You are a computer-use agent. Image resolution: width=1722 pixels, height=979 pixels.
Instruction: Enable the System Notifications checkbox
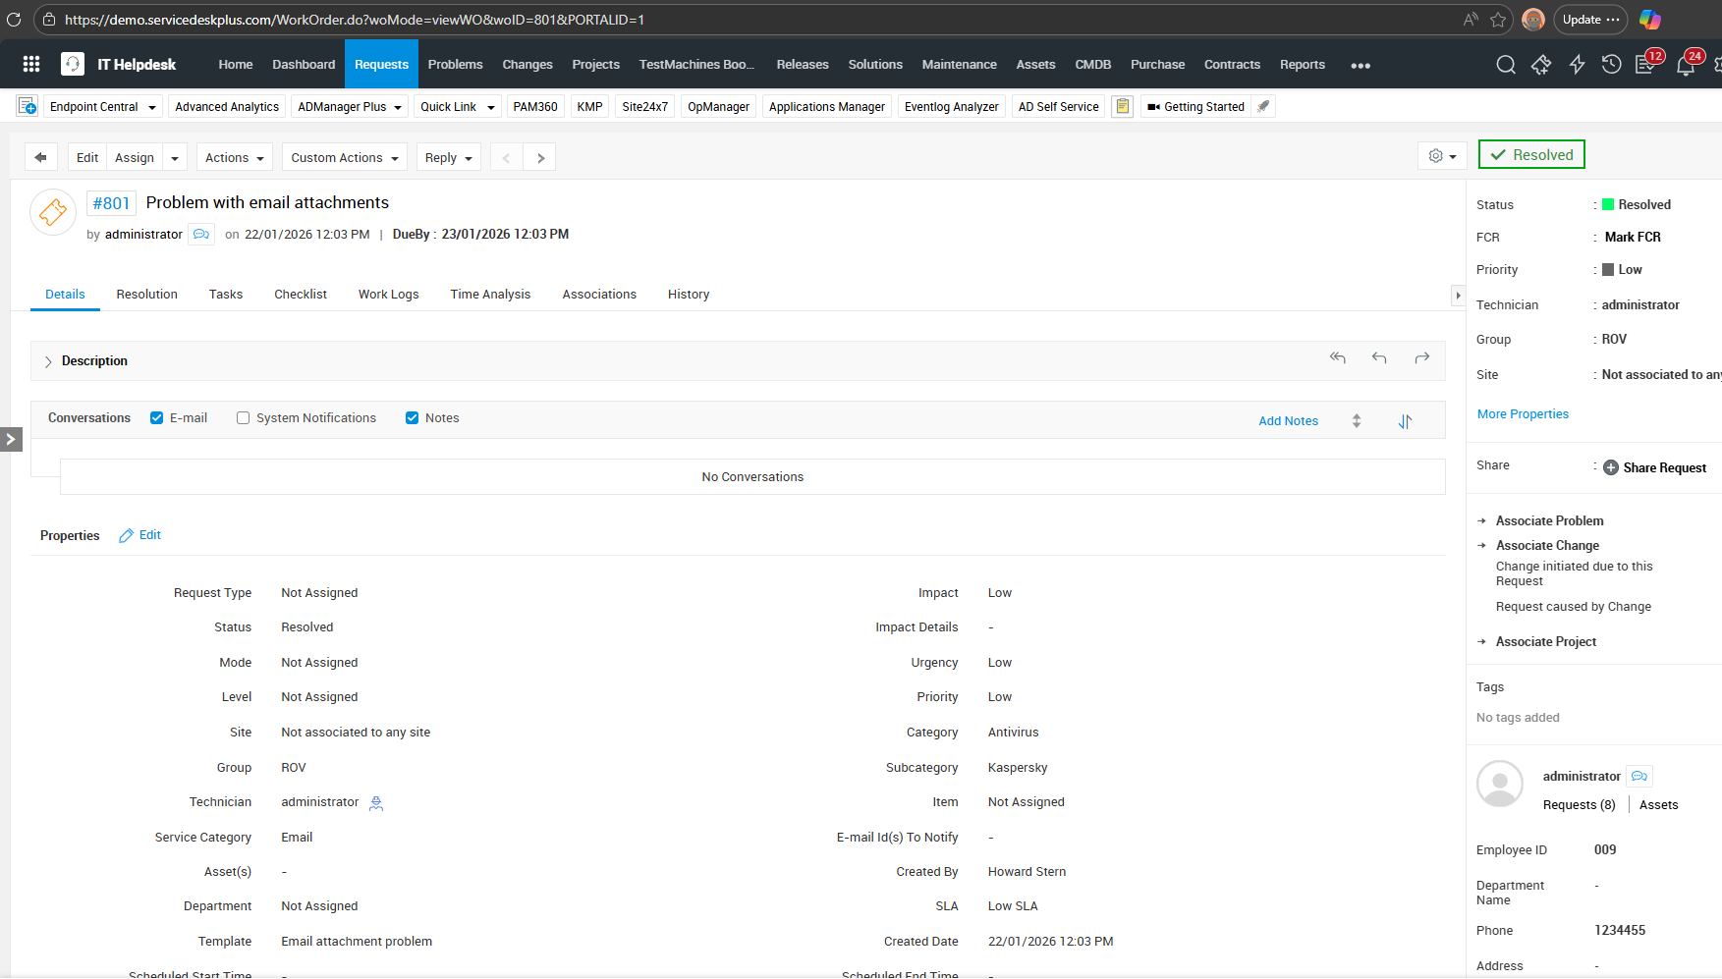tap(243, 418)
